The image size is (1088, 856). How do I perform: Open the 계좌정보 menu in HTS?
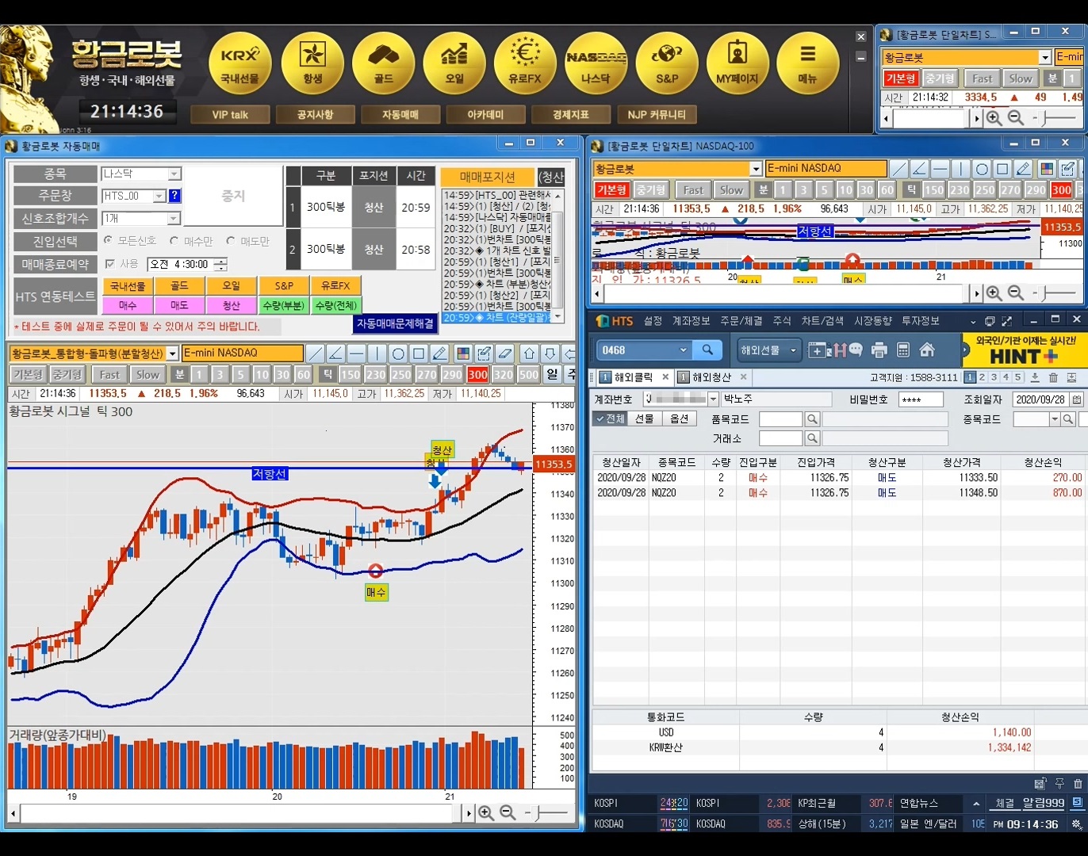[691, 321]
